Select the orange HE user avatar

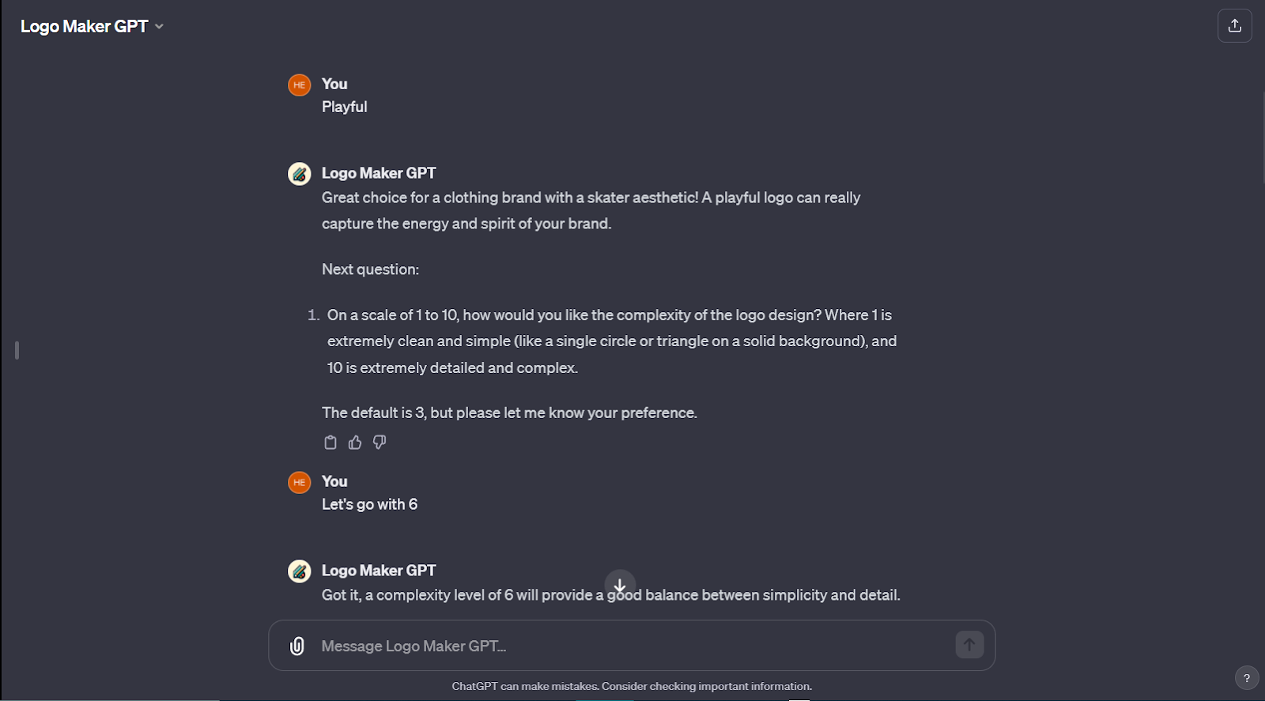click(x=299, y=85)
